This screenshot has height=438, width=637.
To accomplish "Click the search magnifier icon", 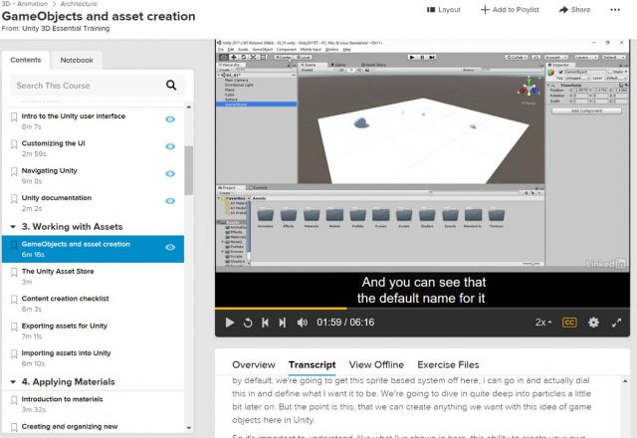I will coord(171,85).
